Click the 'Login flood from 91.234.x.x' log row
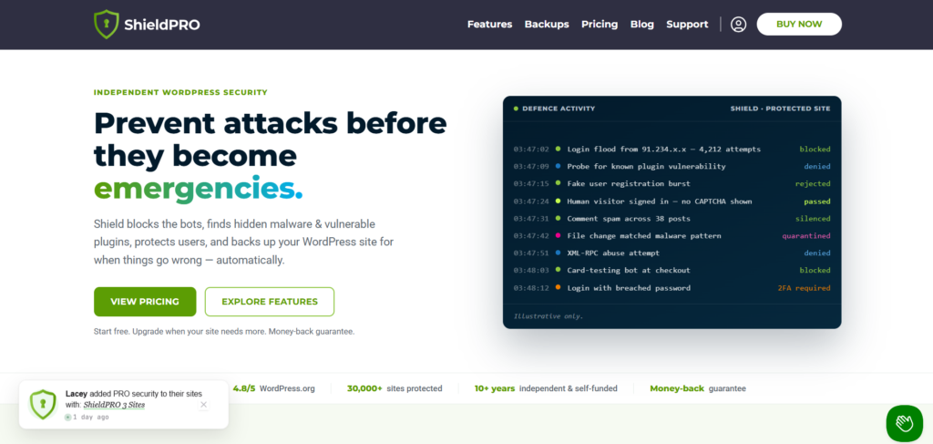The image size is (933, 444). [672, 149]
